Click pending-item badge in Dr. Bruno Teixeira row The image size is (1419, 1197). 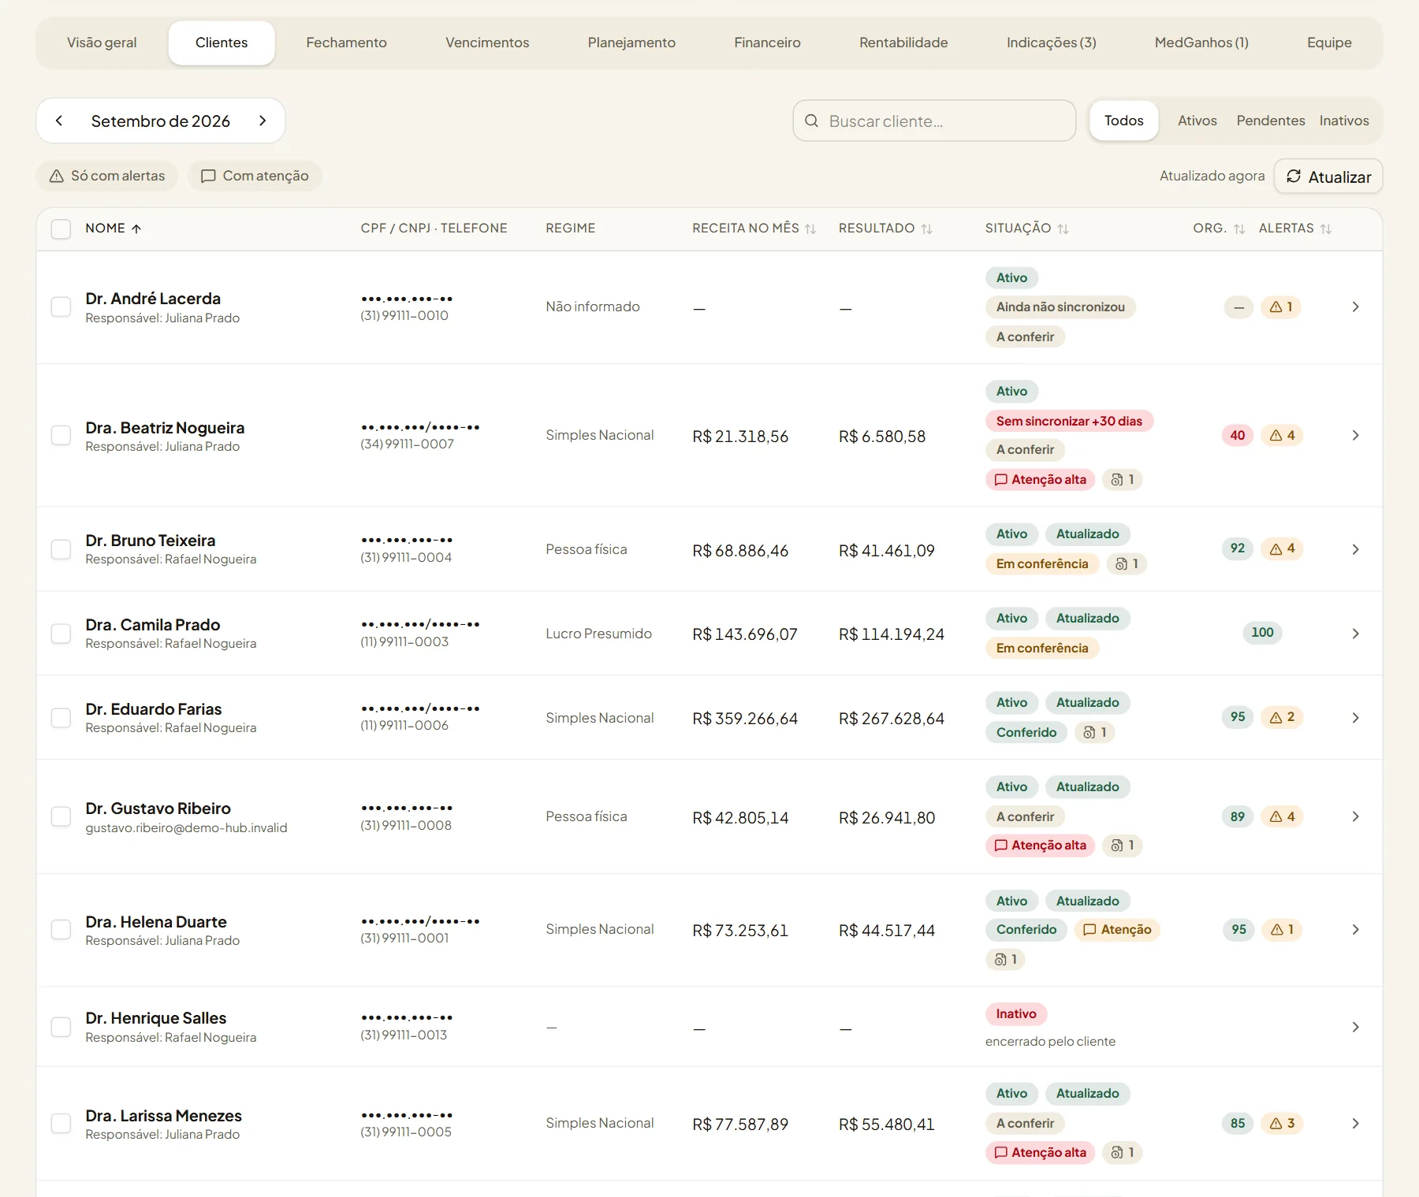(x=1127, y=564)
